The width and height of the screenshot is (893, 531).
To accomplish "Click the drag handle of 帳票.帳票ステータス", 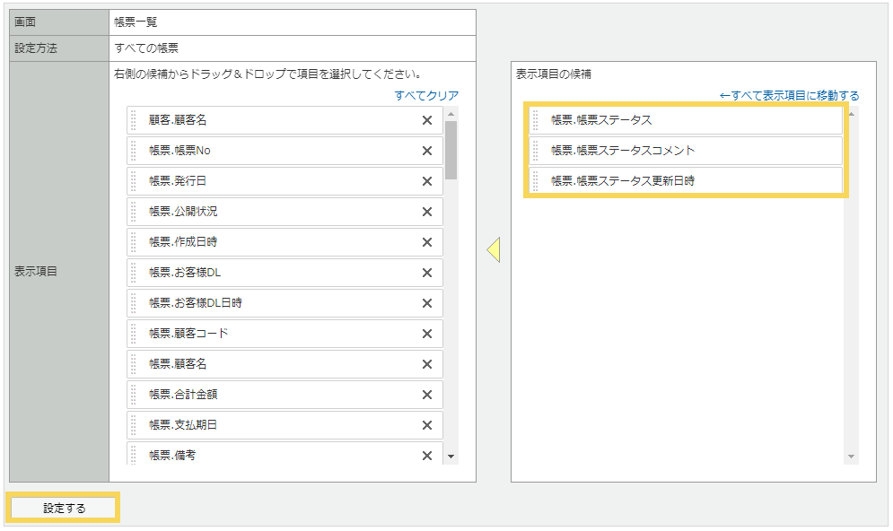I will coord(535,118).
